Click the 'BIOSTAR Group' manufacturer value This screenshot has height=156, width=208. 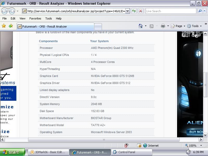point(101,118)
